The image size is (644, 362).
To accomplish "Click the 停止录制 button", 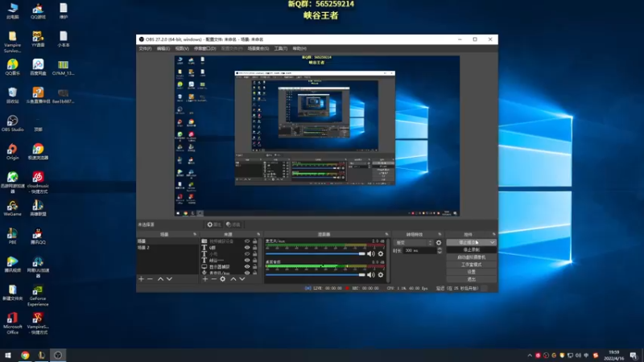I will (471, 250).
